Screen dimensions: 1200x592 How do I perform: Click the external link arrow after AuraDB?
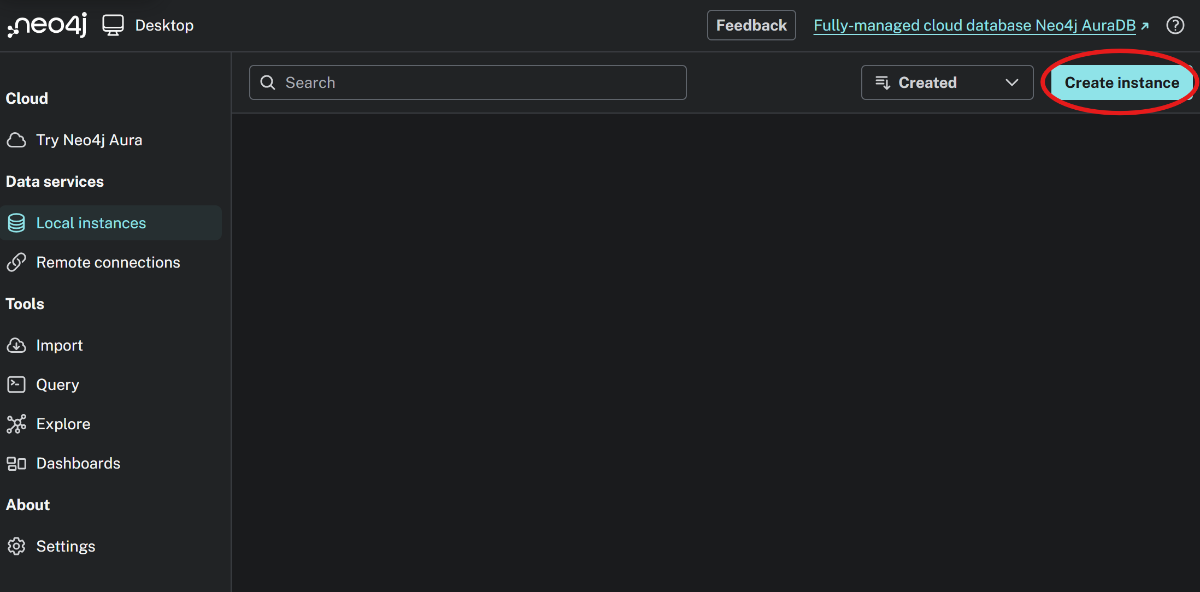click(1145, 26)
